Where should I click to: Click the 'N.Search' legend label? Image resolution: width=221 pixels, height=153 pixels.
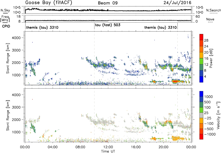[x=213, y=10]
